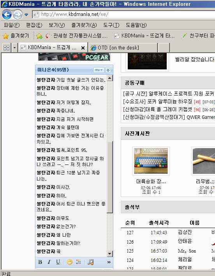Open the 리무범 photo thumbnail
The height and width of the screenshot is (276, 215).
pos(203,161)
